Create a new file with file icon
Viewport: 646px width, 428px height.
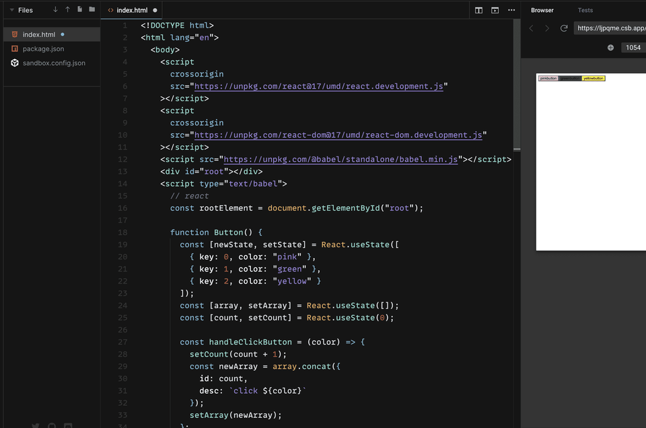(x=79, y=9)
